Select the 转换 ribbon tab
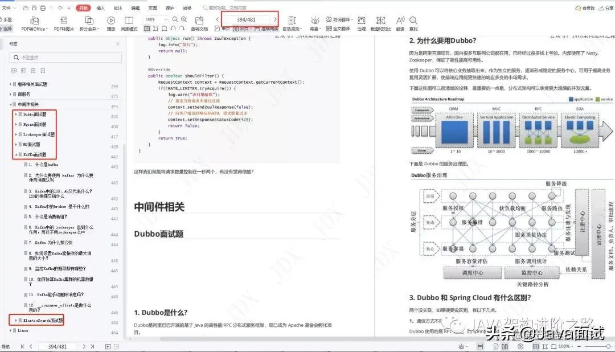Image resolution: width=615 pixels, height=352 pixels. [187, 8]
